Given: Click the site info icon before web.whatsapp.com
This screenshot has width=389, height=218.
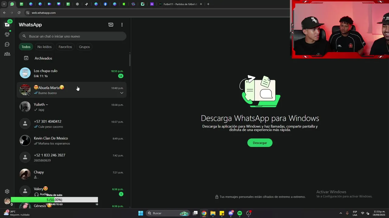Looking at the screenshot, I should pyautogui.click(x=28, y=13).
